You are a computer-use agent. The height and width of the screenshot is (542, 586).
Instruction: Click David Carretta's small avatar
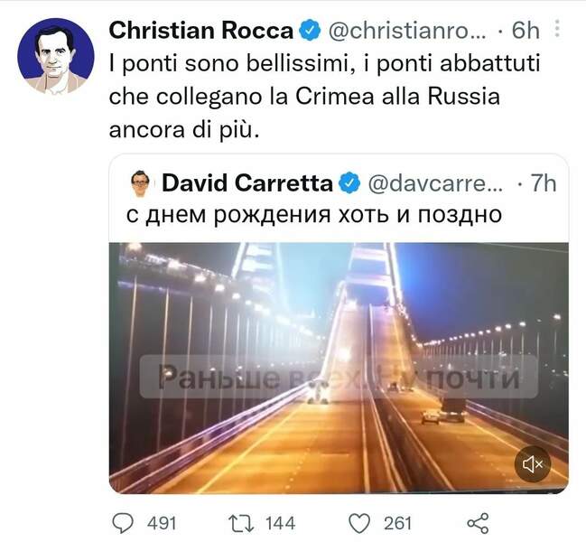[140, 183]
